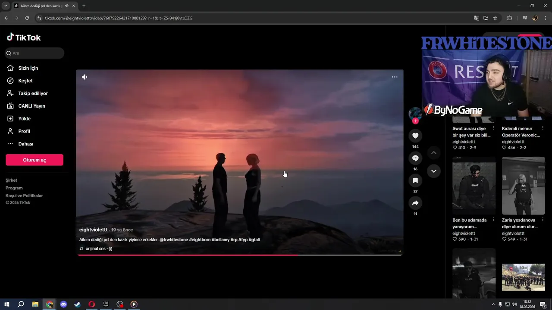Open the #gta5 hashtag
The image size is (552, 310).
tap(254, 240)
